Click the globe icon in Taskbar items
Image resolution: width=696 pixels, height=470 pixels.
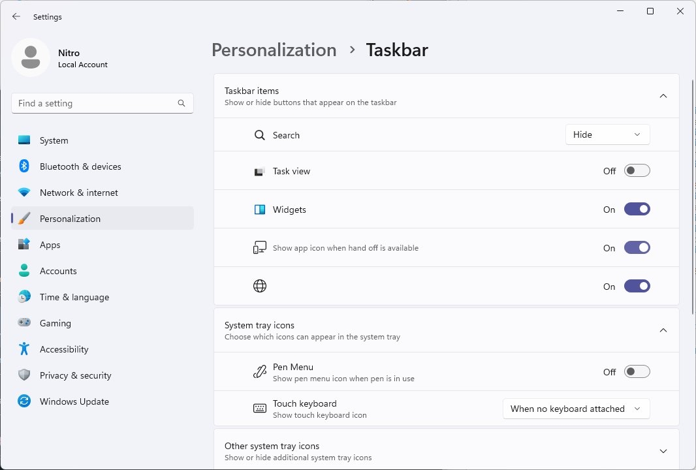tap(260, 286)
